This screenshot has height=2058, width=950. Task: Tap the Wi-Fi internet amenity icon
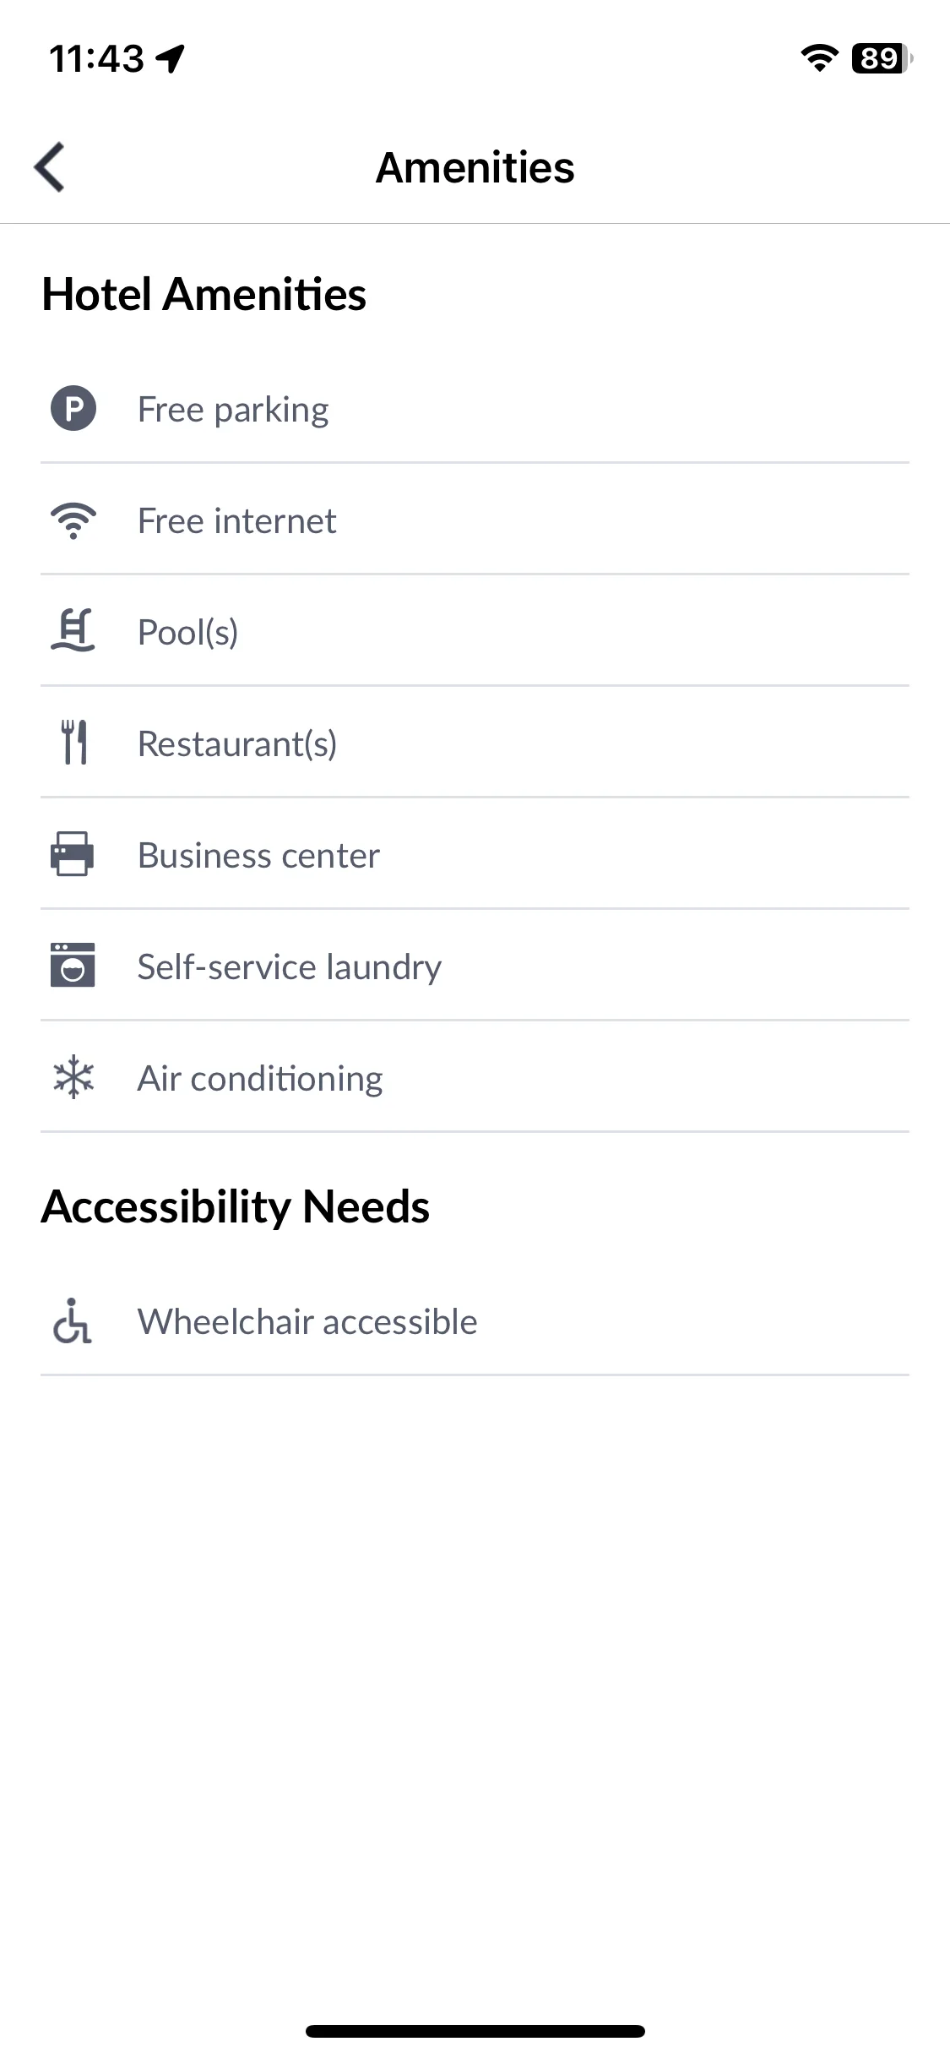click(x=73, y=520)
